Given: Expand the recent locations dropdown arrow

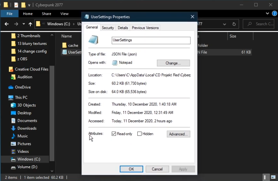Looking at the screenshot, I should (x=24, y=24).
